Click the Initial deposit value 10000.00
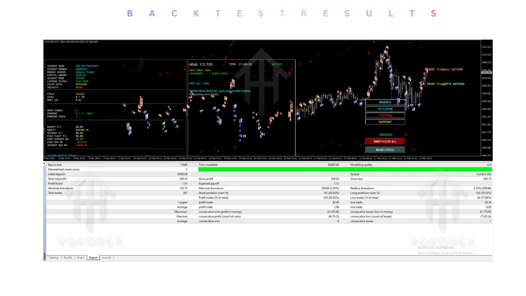The height and width of the screenshot is (296, 526). click(x=182, y=174)
